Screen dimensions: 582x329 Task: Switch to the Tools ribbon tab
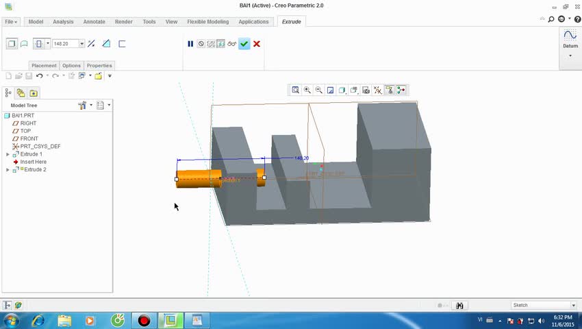click(x=149, y=21)
